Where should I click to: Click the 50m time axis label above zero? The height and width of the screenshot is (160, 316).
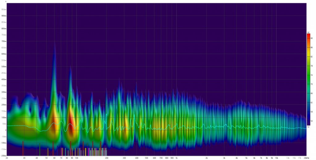coord(4,124)
